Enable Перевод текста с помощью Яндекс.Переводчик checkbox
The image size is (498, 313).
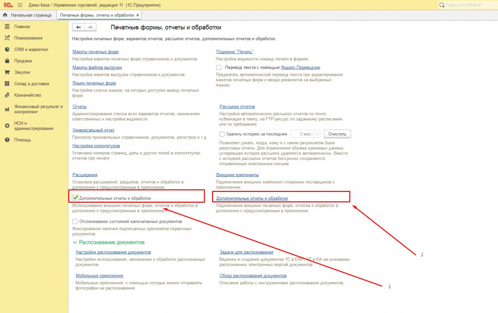point(219,67)
